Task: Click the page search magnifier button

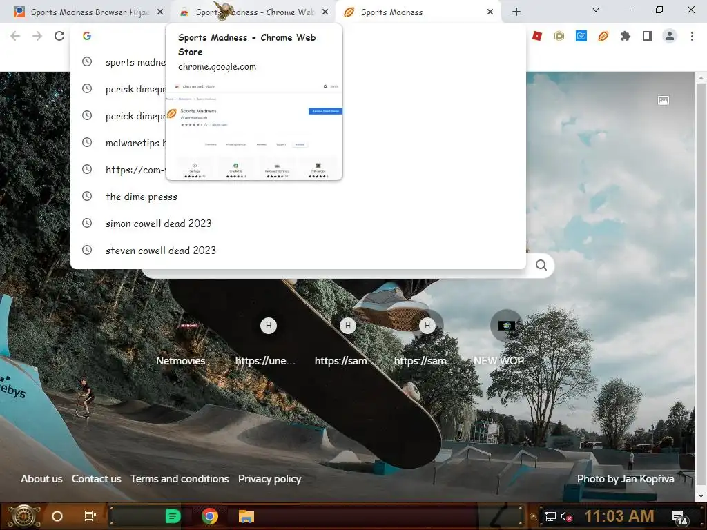Action: [x=541, y=265]
